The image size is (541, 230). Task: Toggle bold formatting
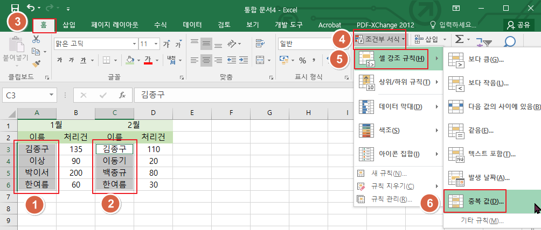[60, 60]
